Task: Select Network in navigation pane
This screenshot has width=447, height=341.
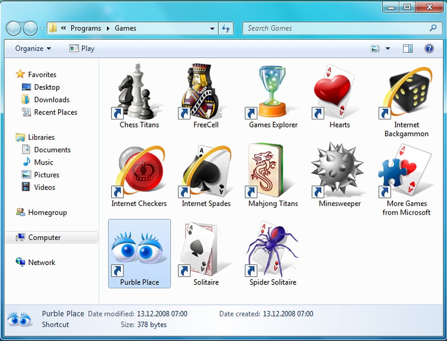Action: pos(42,262)
